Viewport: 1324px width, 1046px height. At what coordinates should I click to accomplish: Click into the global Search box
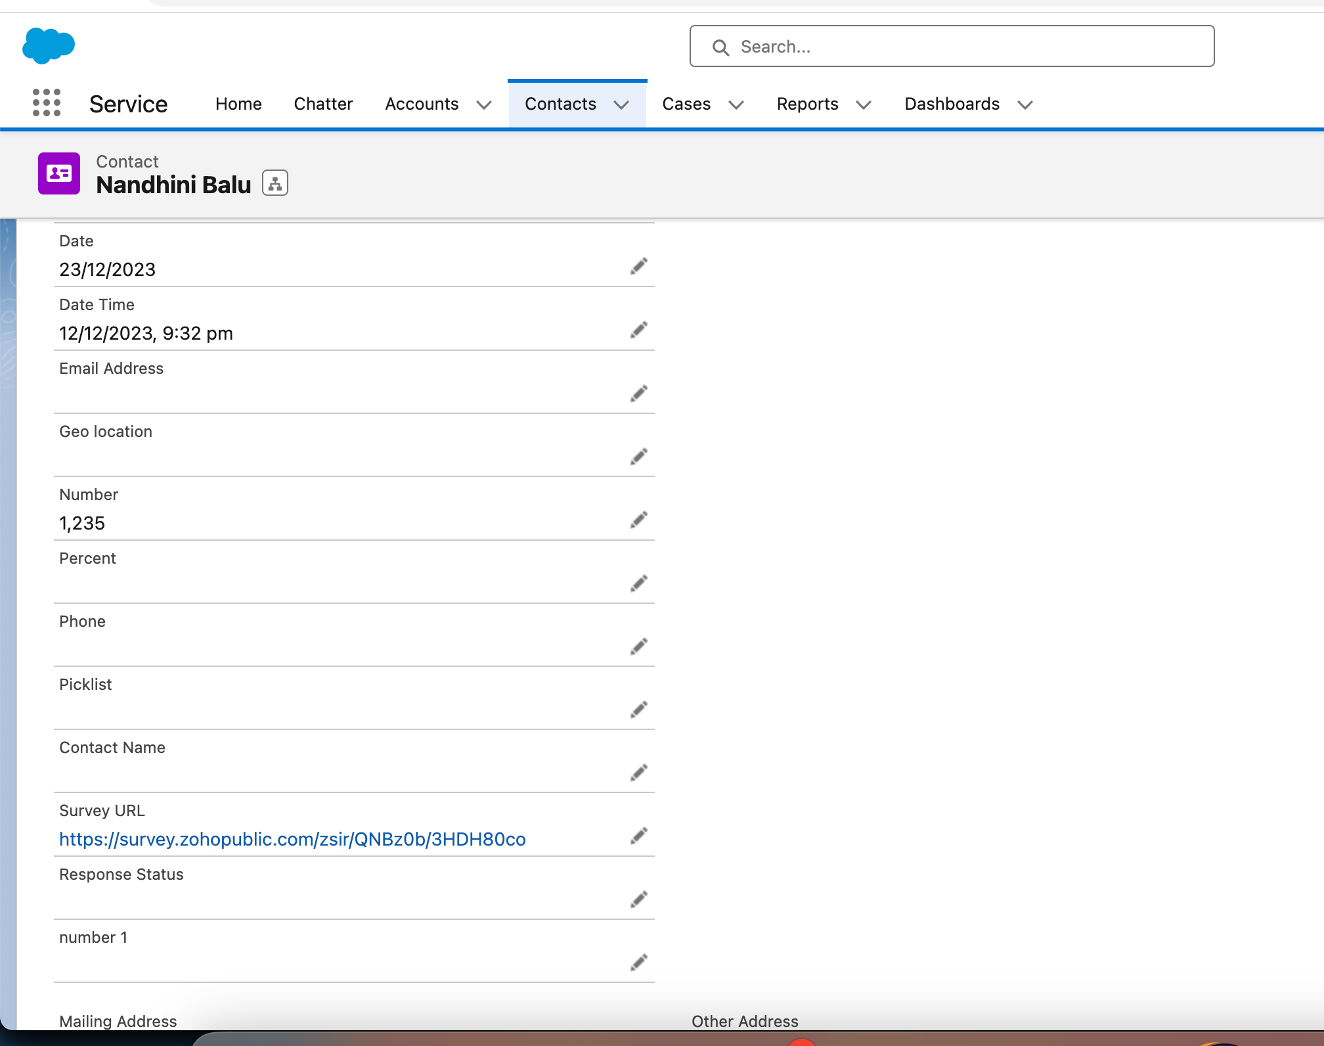pos(952,47)
